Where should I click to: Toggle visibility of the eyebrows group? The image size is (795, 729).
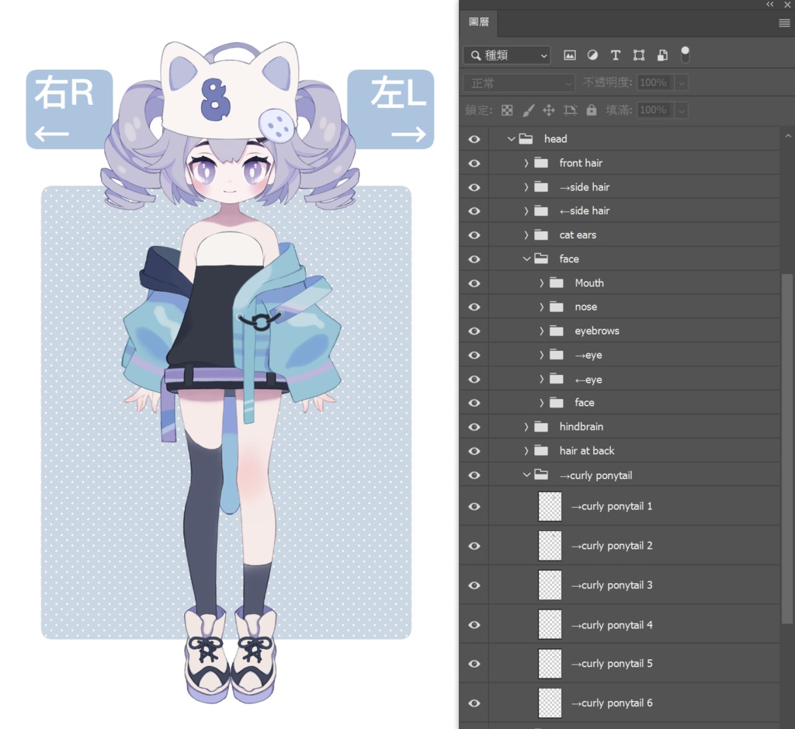pos(473,330)
